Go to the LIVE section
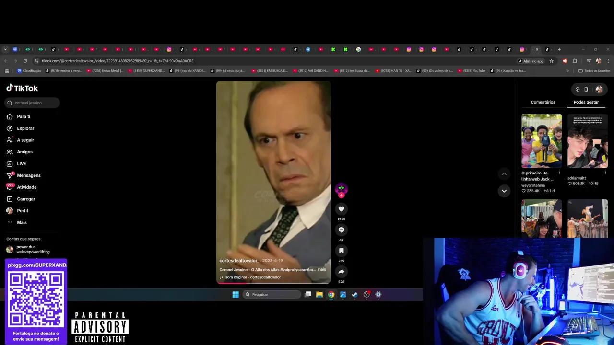The image size is (614, 345). (x=16, y=163)
